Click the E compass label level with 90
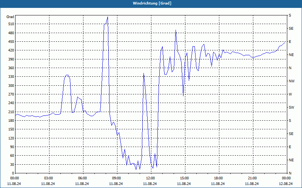Viewport: 302px width, 188px height. 290,147
